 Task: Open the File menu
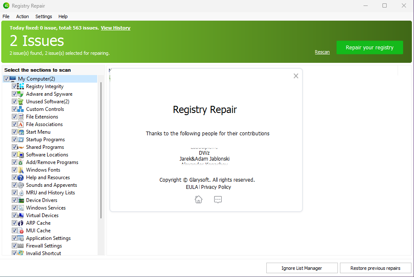pos(6,16)
